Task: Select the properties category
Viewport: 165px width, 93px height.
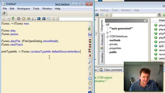Action: coord(115,48)
